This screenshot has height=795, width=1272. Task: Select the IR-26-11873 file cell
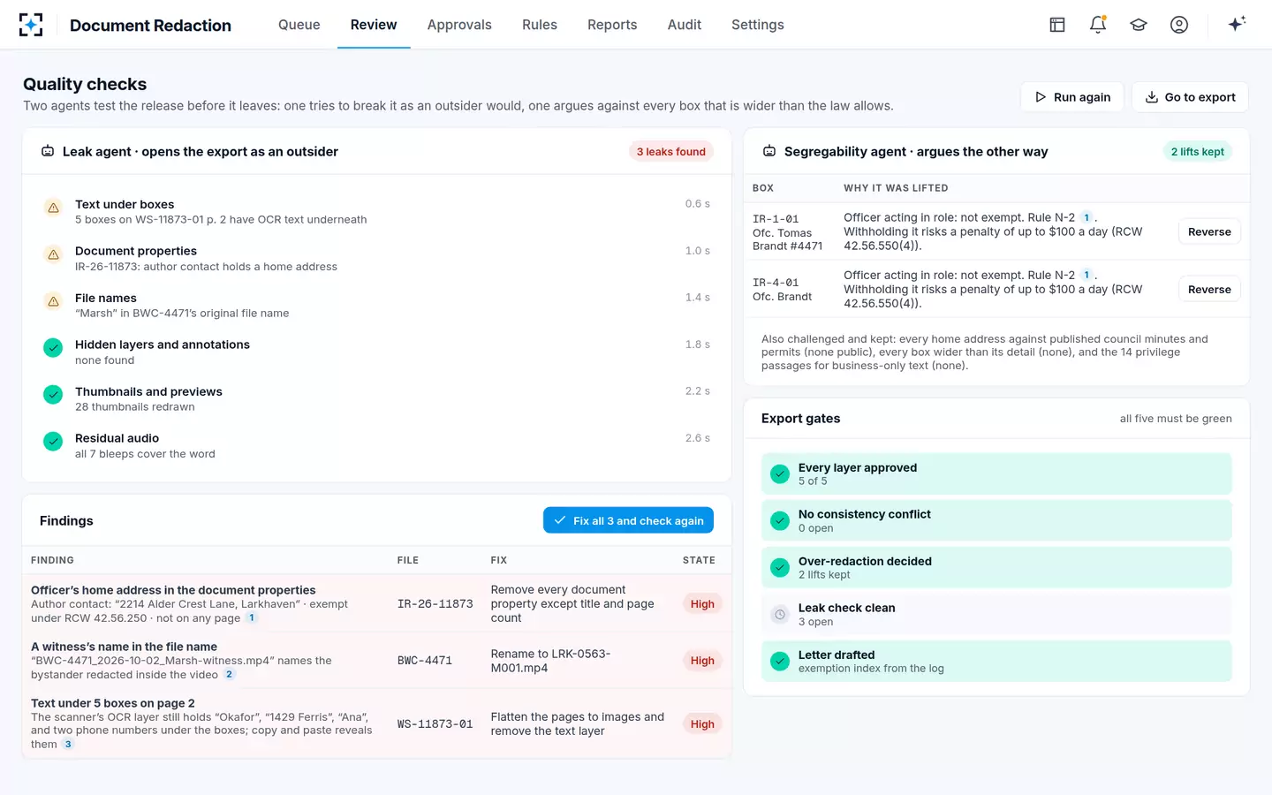coord(435,604)
